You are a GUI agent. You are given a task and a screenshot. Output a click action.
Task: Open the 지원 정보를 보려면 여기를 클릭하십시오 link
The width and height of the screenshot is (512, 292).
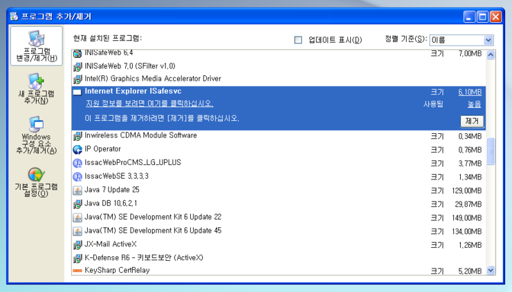149,104
